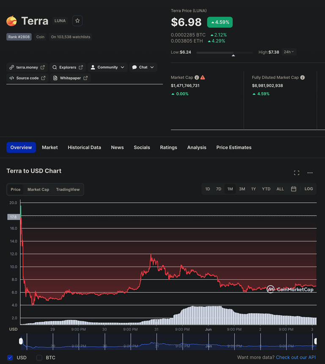
Task: Enable the BTC checkbox
Action: pyautogui.click(x=39, y=358)
